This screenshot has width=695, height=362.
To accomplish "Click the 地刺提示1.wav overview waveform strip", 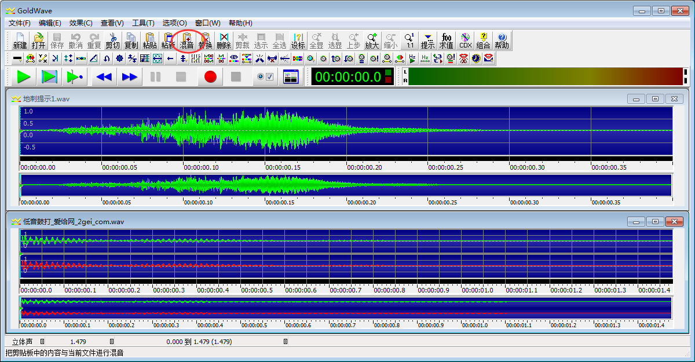I will [x=346, y=185].
